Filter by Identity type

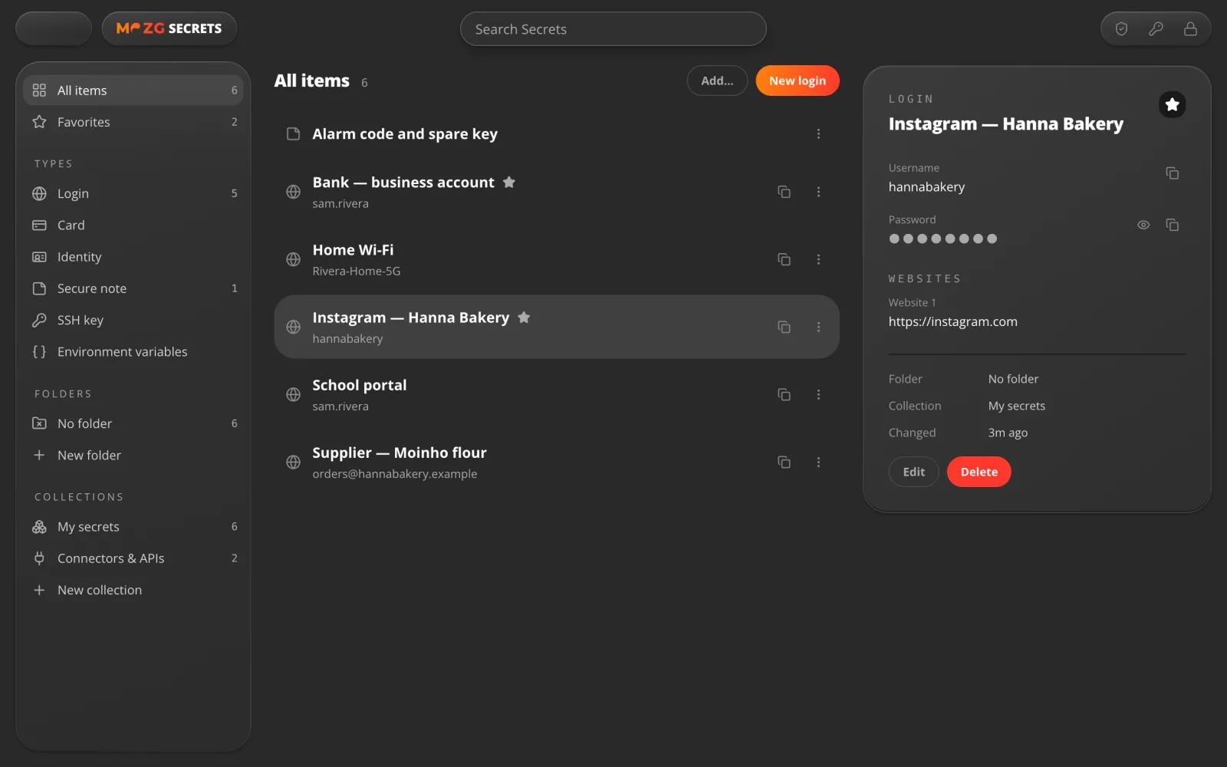click(x=133, y=257)
